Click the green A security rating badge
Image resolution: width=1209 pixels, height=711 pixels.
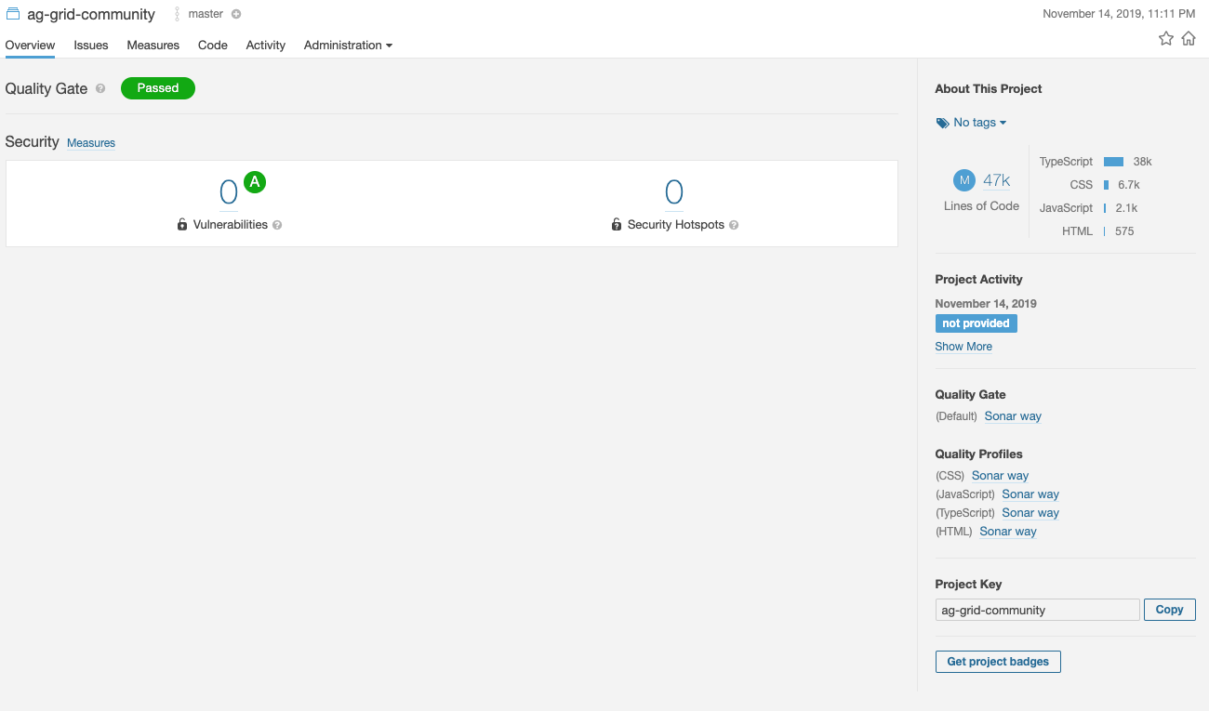point(255,182)
